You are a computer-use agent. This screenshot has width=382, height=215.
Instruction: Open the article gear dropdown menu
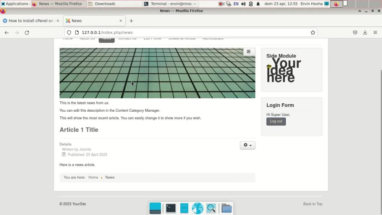pos(248,145)
